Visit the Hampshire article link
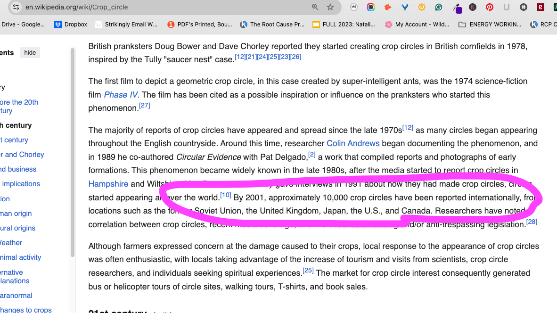This screenshot has width=557, height=313. tap(108, 184)
